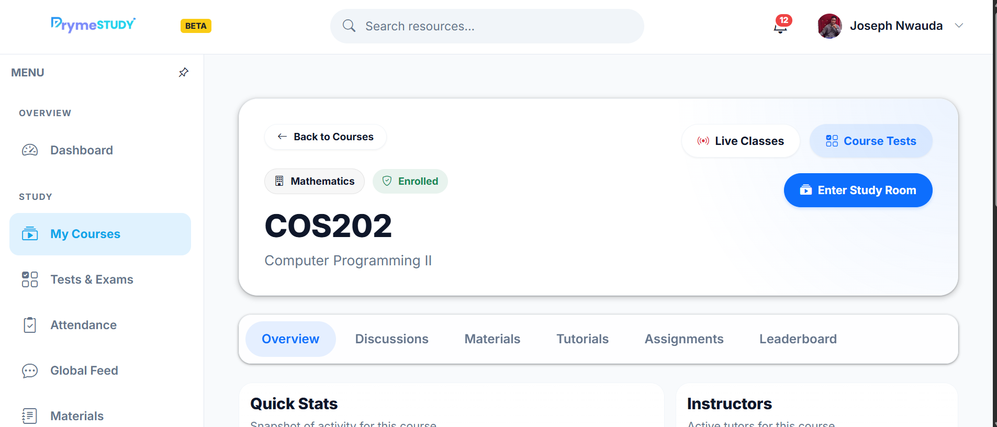997x427 pixels.
Task: Click the Tests & Exams grid icon
Action: click(30, 279)
